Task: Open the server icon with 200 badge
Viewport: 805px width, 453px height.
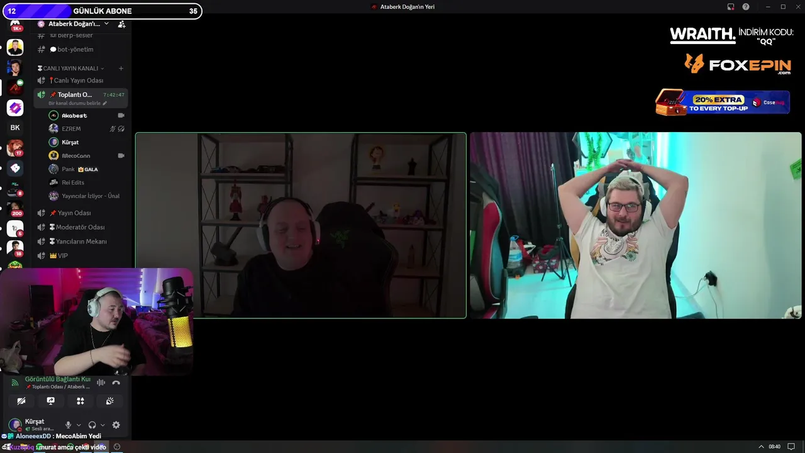Action: (15, 208)
